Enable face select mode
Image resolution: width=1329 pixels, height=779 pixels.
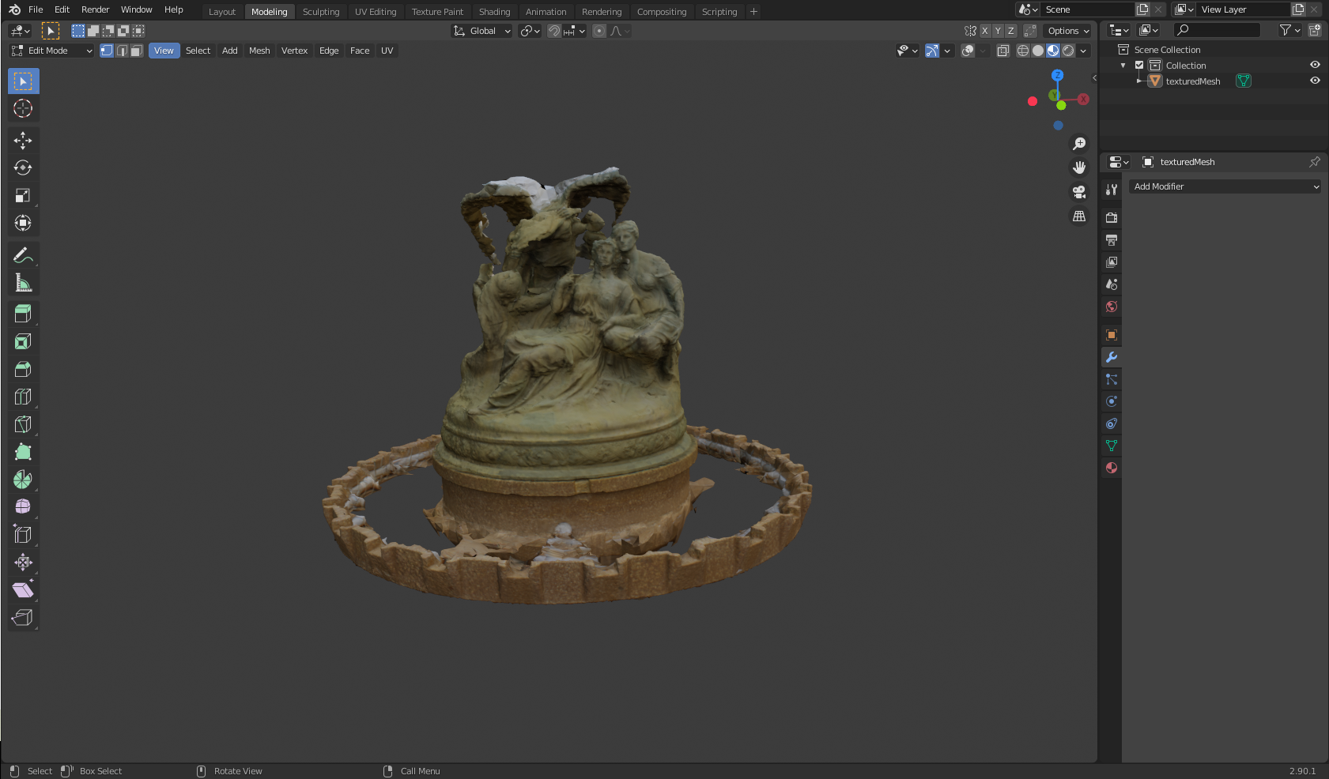pyautogui.click(x=136, y=51)
